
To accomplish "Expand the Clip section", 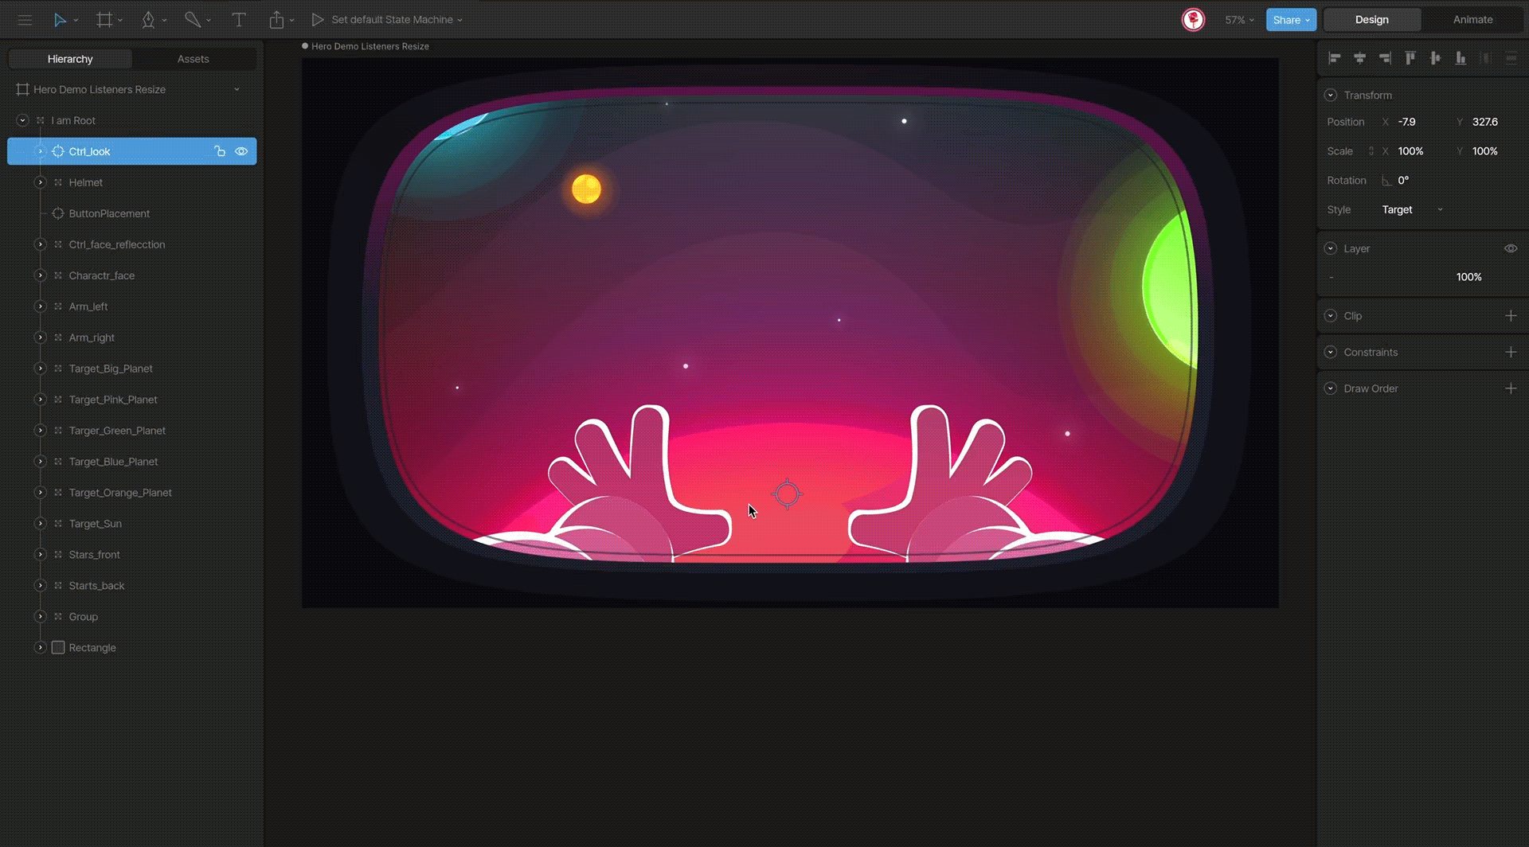I will [x=1330, y=316].
